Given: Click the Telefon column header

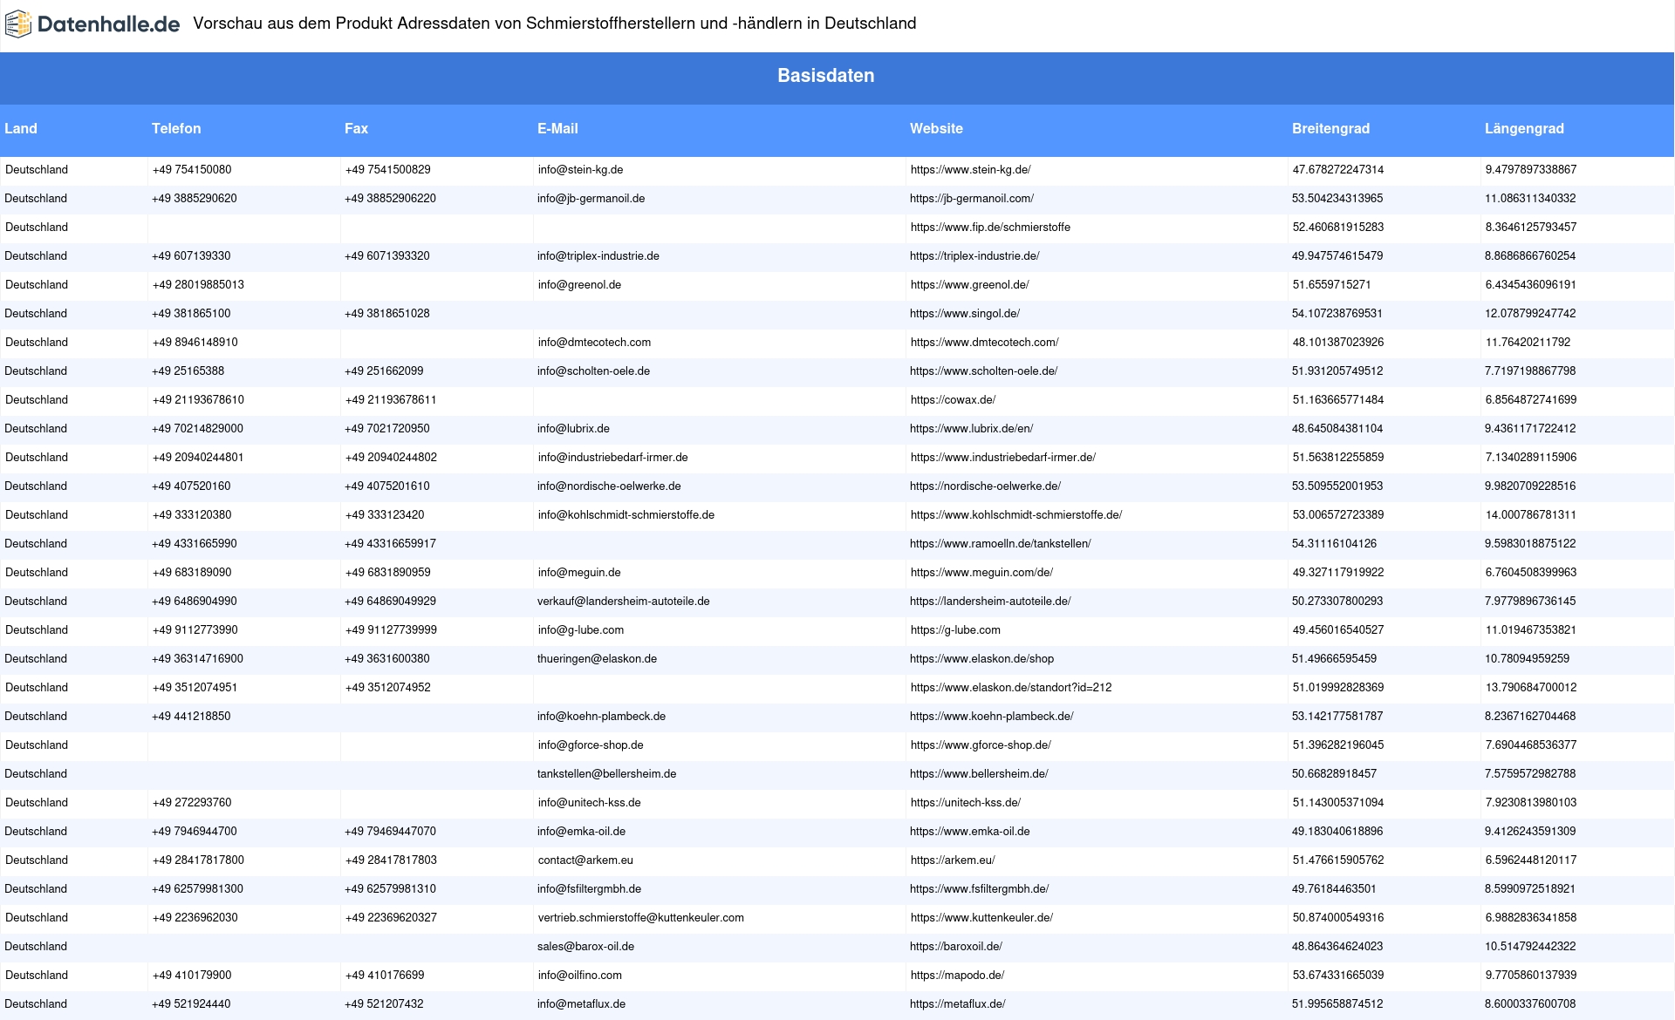Looking at the screenshot, I should (x=176, y=129).
